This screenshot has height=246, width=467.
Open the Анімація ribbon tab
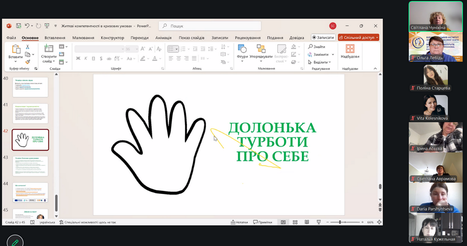click(163, 38)
